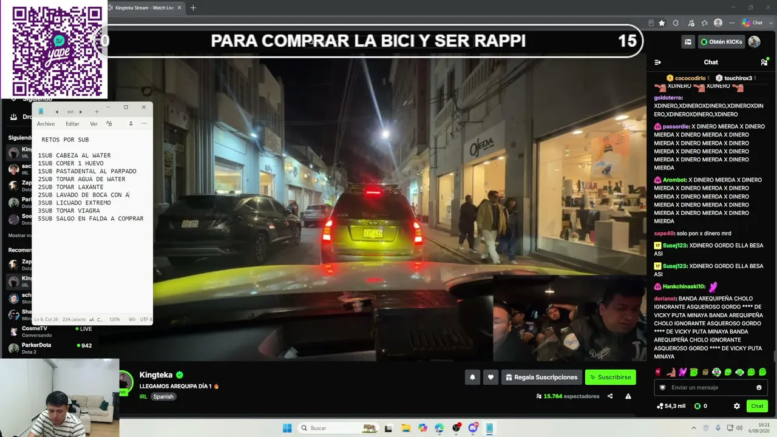Image resolution: width=777 pixels, height=437 pixels.
Task: Click the Mostrar más link in sidebar
Action: coord(21,235)
